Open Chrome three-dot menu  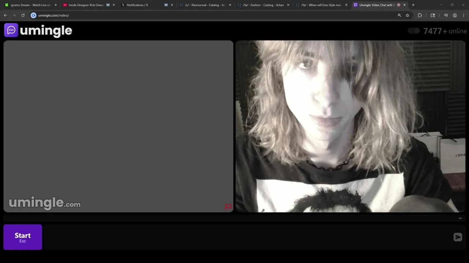(x=464, y=15)
